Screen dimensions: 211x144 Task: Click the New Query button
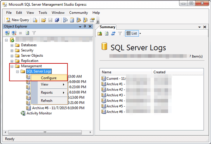(18, 20)
